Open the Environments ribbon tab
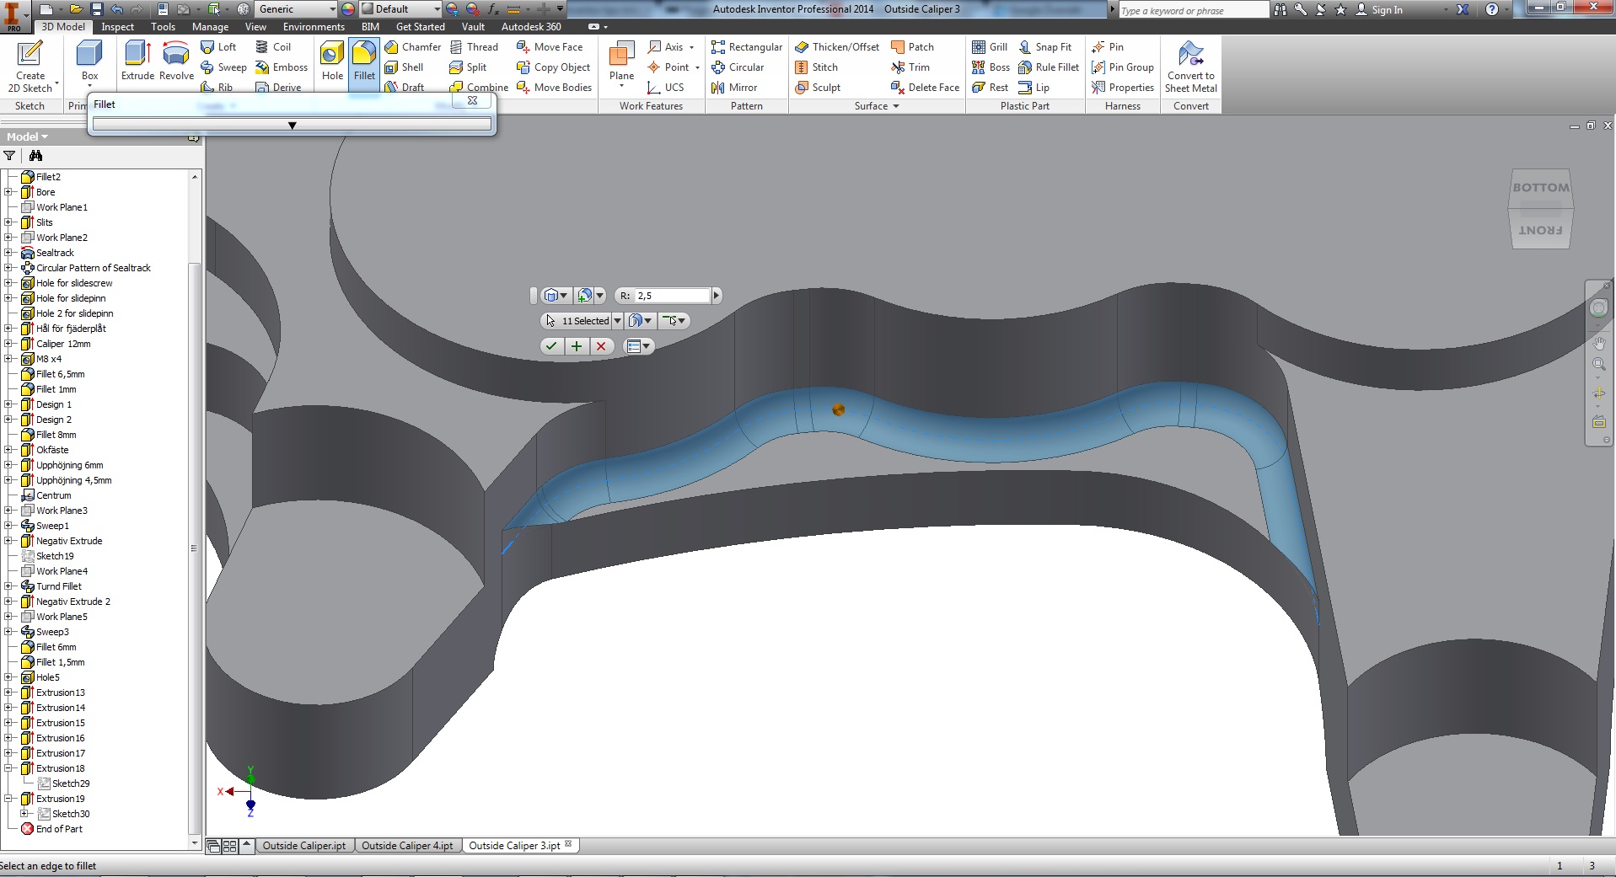 tap(314, 27)
